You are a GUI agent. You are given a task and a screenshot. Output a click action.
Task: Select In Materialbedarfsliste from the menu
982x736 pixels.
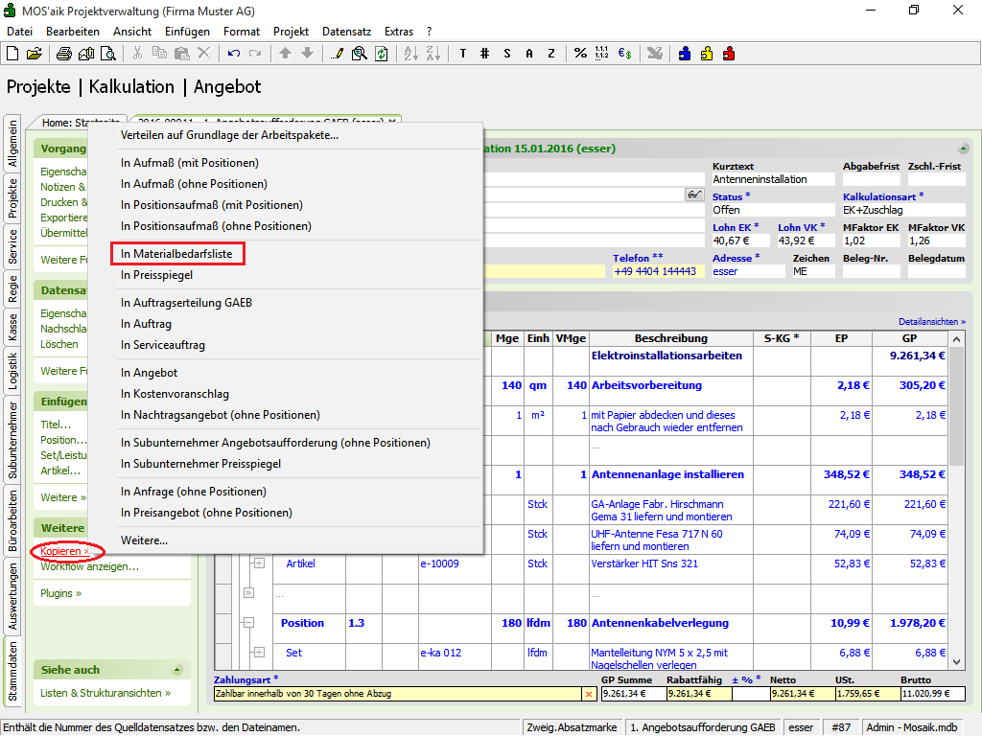point(177,254)
